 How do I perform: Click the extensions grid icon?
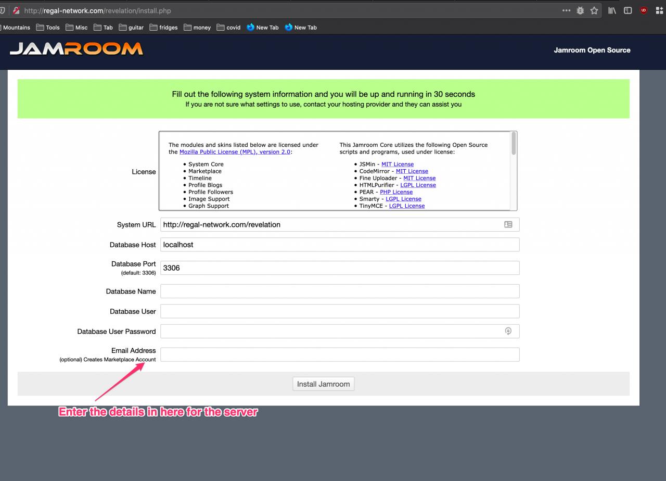(x=659, y=10)
